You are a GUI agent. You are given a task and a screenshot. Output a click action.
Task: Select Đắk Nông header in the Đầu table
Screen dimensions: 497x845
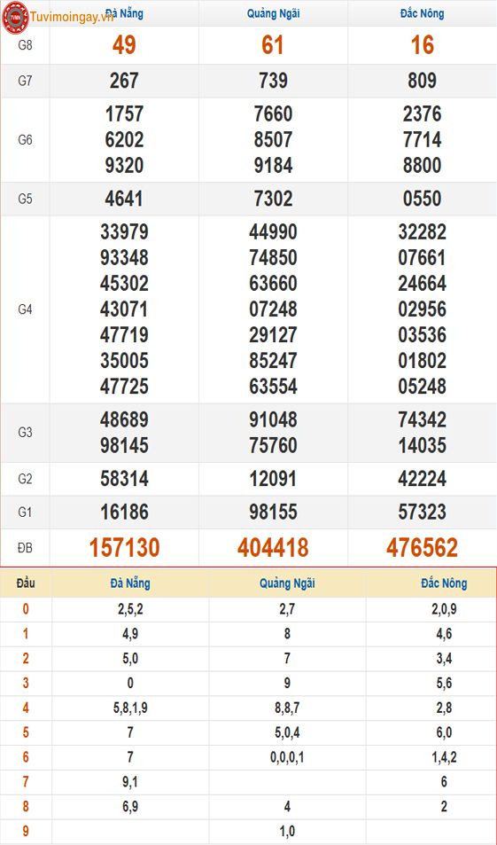(444, 583)
